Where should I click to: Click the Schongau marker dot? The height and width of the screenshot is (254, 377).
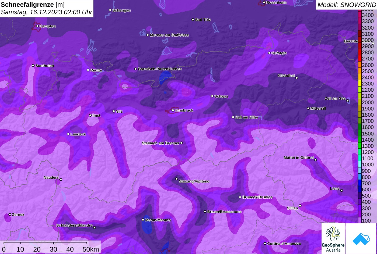coord(110,10)
